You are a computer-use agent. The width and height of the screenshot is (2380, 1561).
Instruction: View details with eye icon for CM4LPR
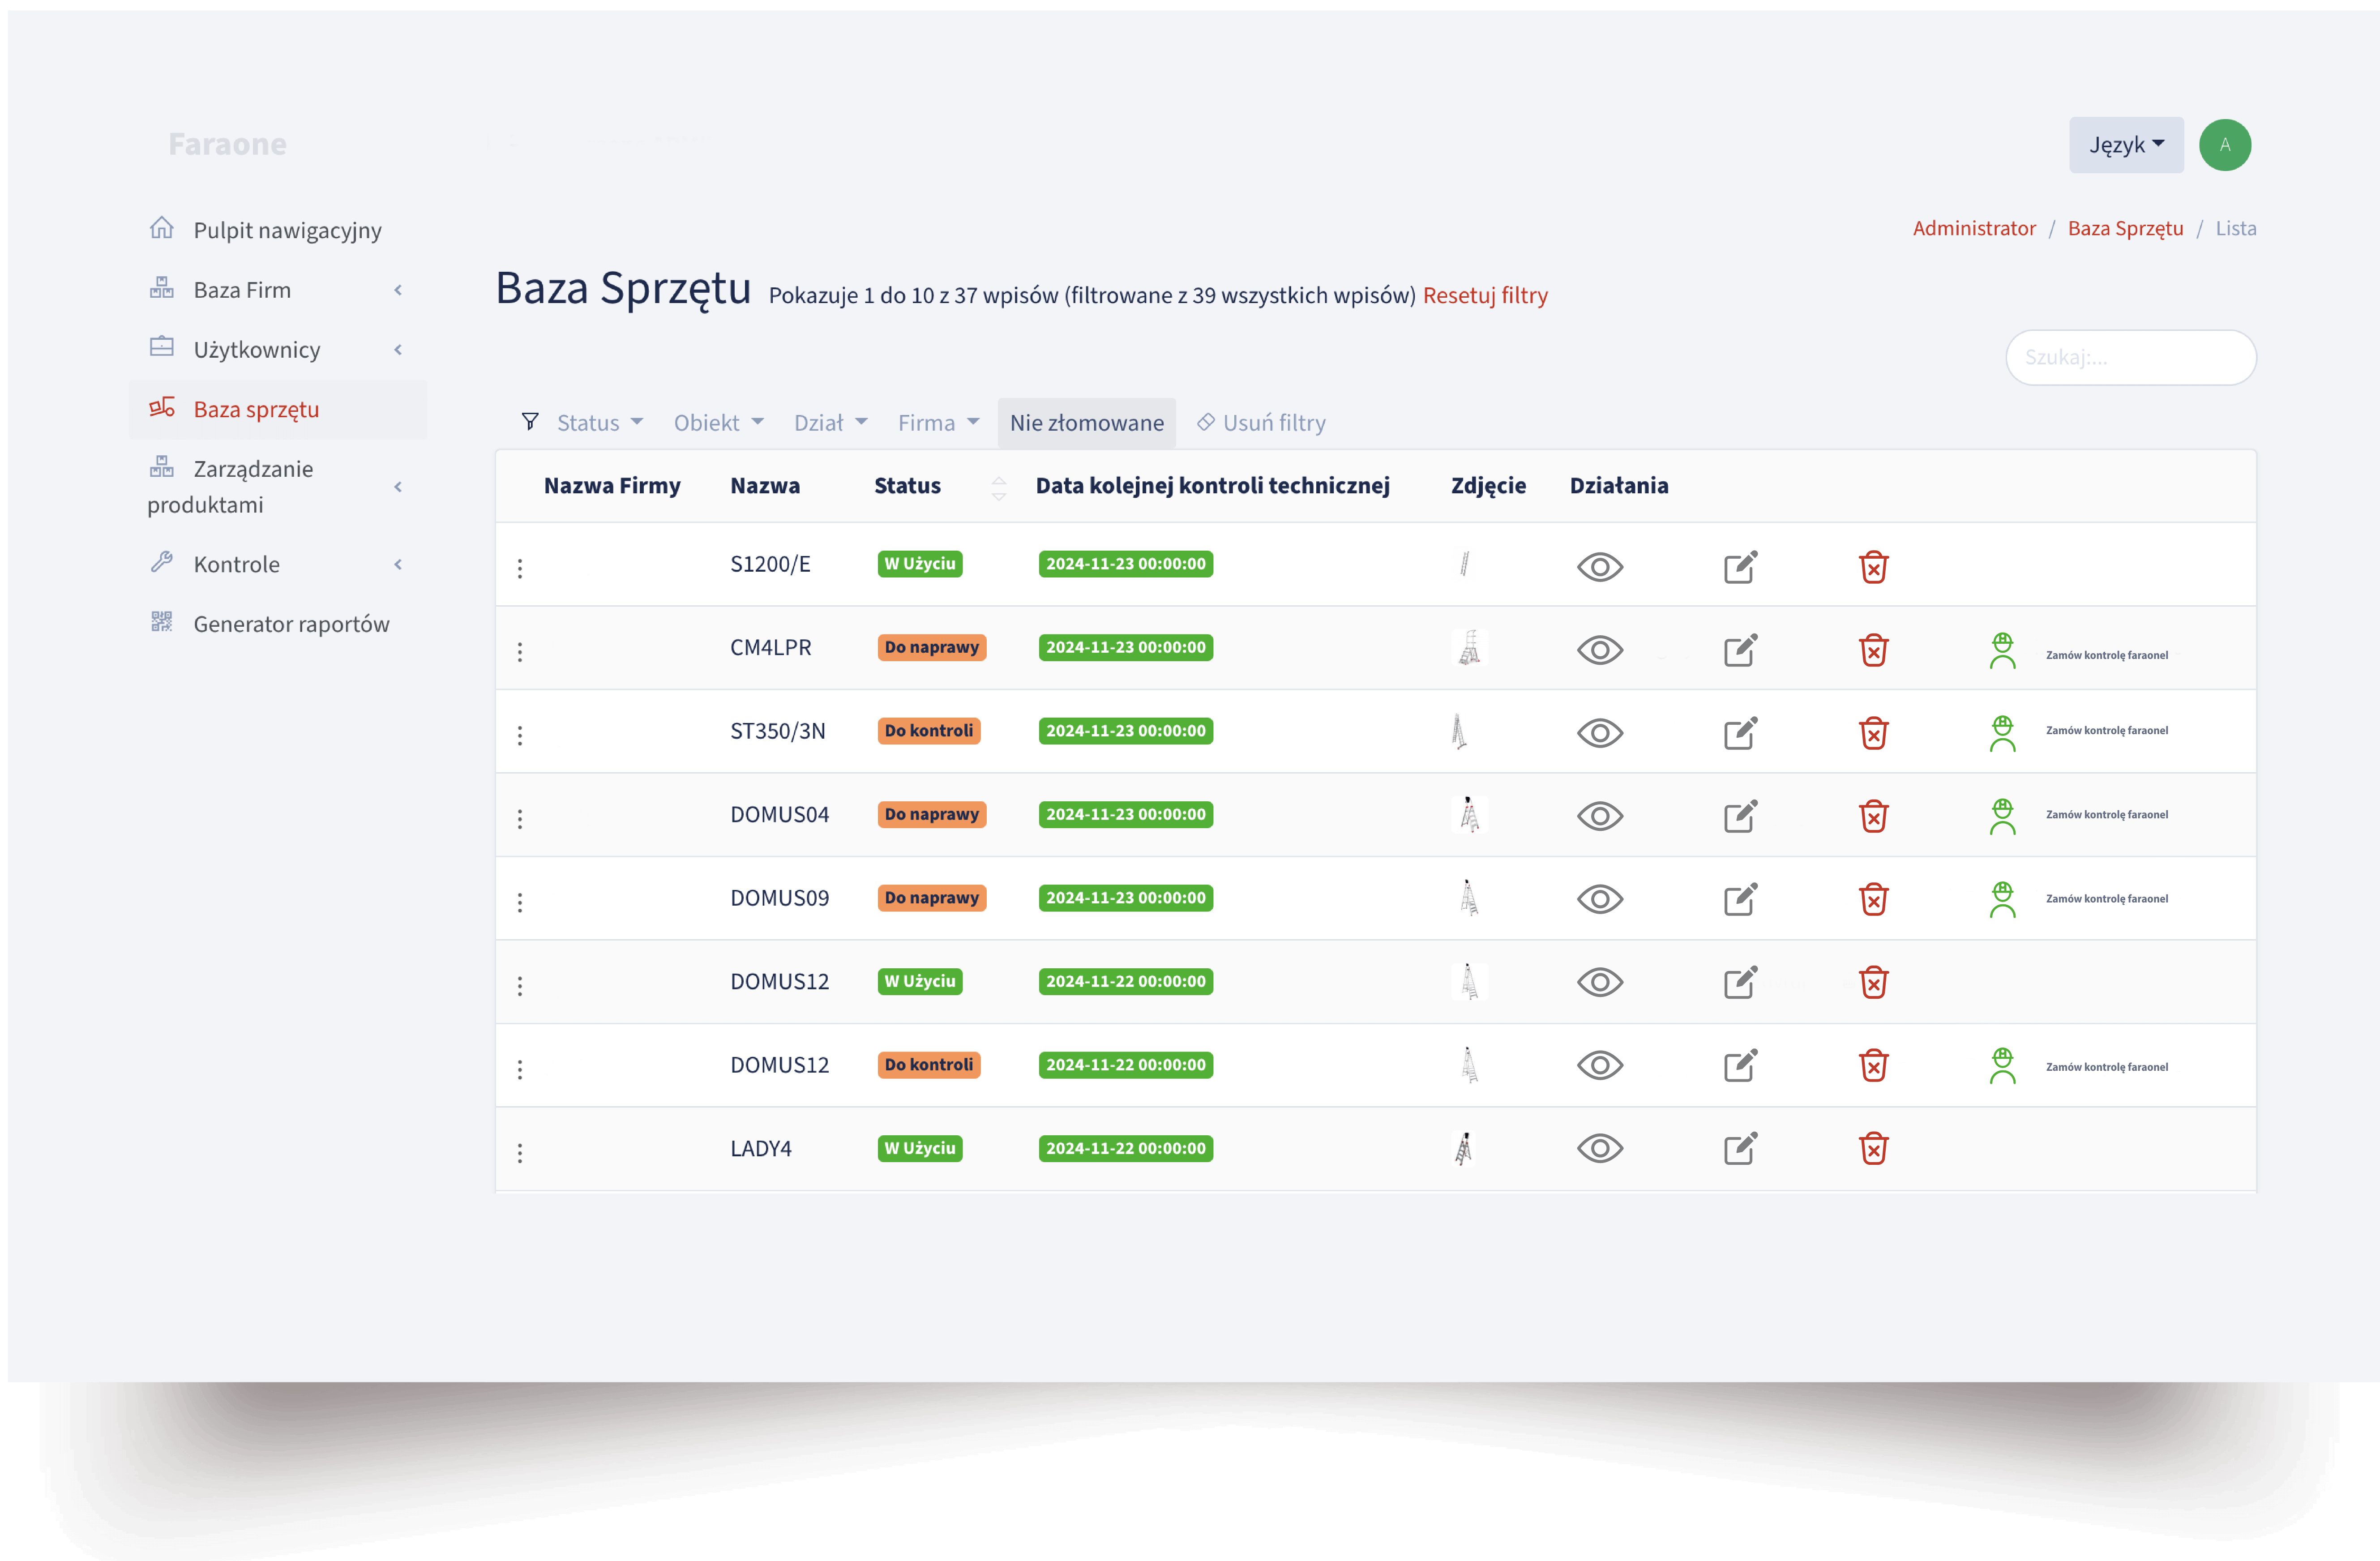(x=1599, y=650)
